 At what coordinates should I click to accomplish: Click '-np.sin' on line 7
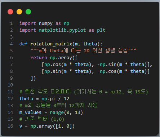point(107,65)
